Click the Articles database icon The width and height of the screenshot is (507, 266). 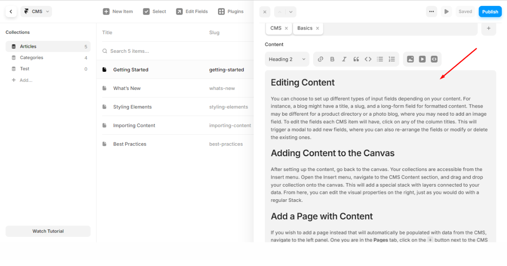(14, 46)
